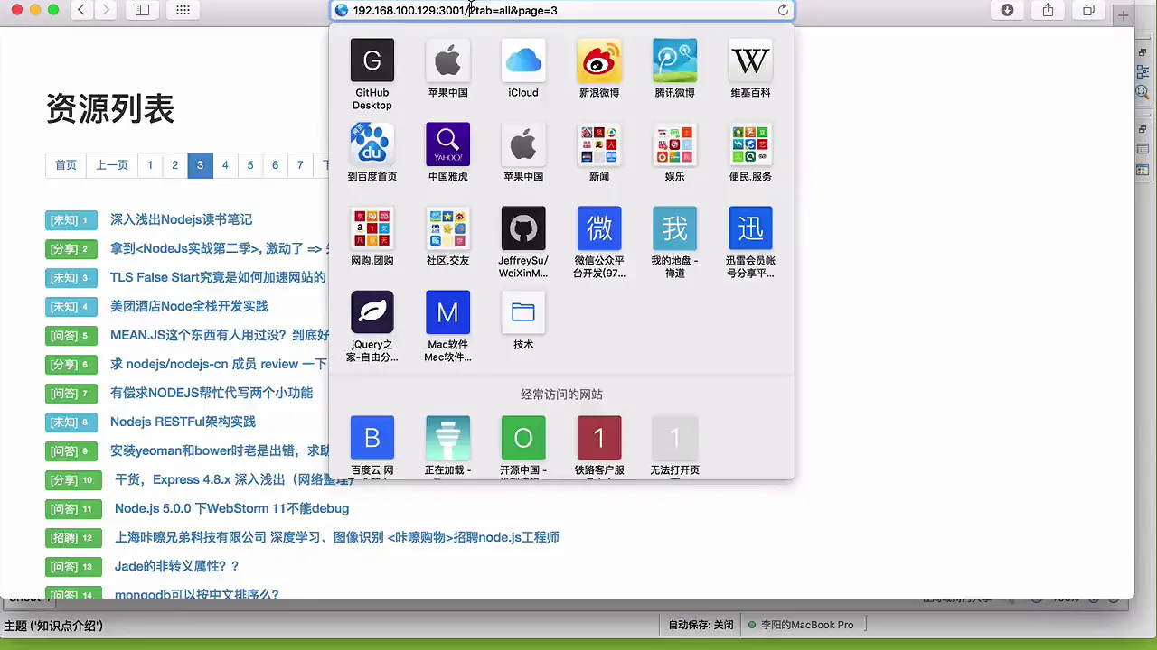Open the 微信公众平台开发 favorite
The height and width of the screenshot is (650, 1157).
(x=599, y=228)
